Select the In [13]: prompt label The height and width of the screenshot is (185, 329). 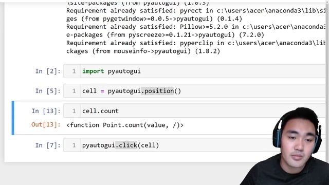pyautogui.click(x=46, y=111)
